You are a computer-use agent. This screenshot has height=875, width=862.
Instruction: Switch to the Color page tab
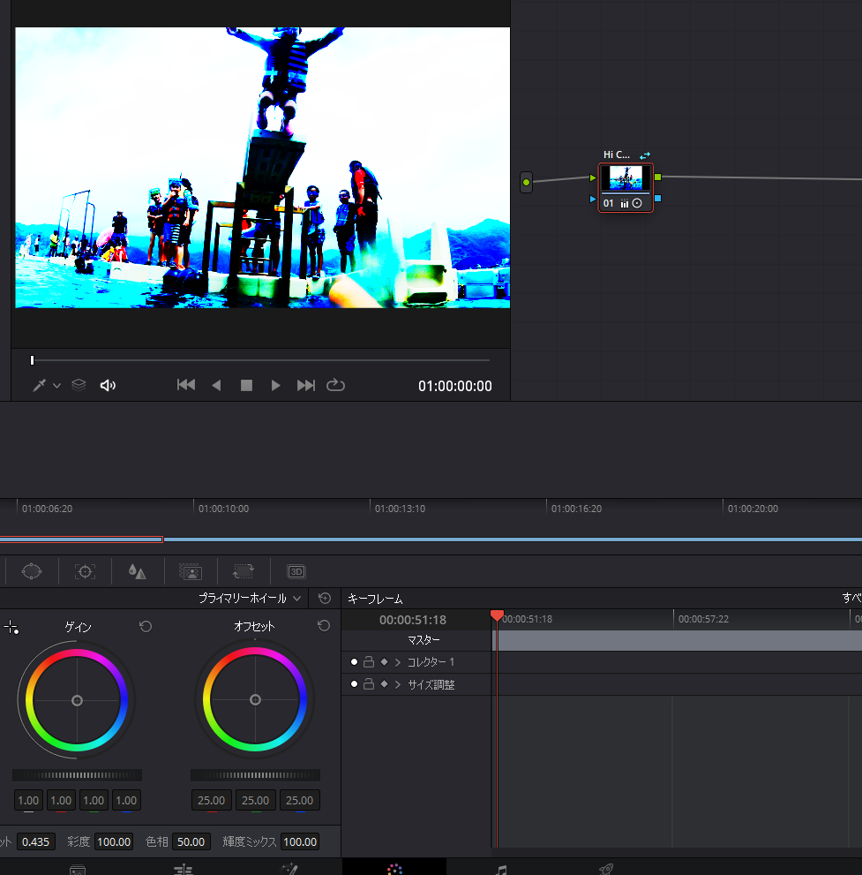tap(394, 869)
